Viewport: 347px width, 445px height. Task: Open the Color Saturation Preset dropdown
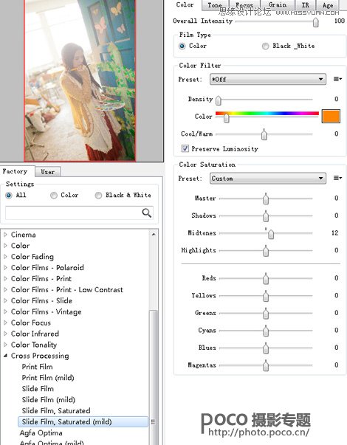click(268, 179)
